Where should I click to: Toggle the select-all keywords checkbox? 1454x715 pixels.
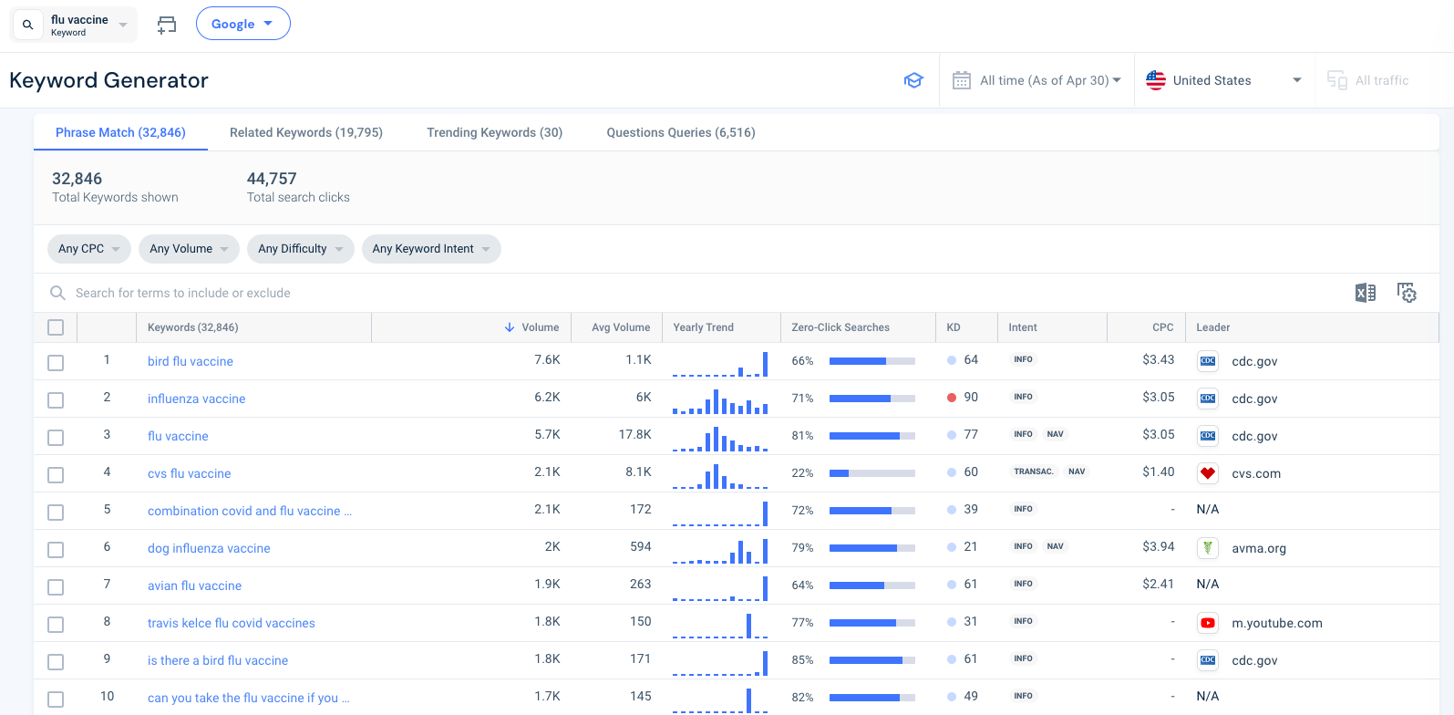pos(56,327)
